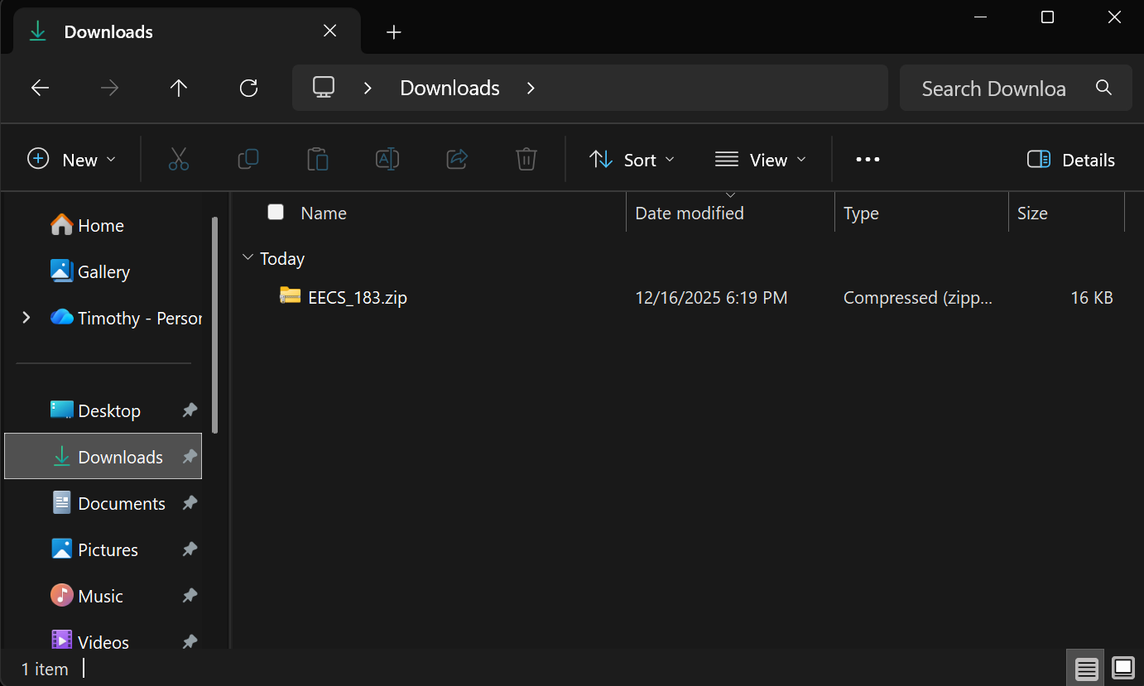This screenshot has width=1144, height=686.
Task: Toggle the Details pane
Action: point(1071,160)
